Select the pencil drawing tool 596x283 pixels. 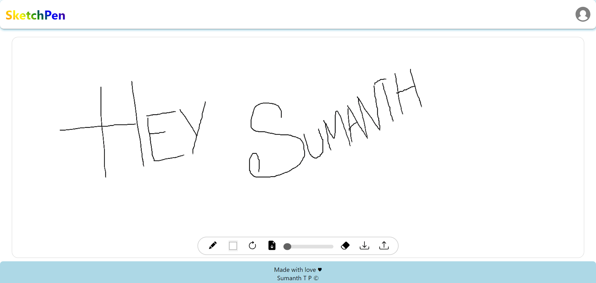coord(213,245)
